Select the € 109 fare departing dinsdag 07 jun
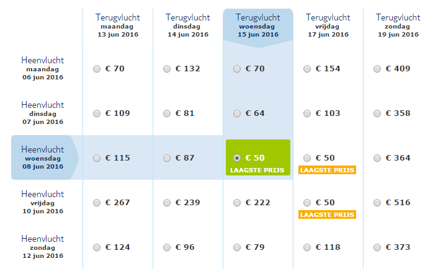433x274 pixels. tap(97, 113)
